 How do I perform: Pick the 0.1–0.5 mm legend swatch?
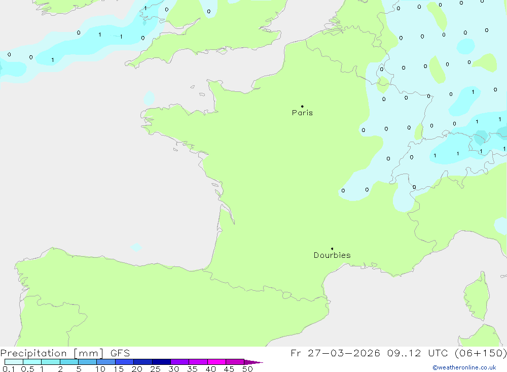(x=14, y=362)
